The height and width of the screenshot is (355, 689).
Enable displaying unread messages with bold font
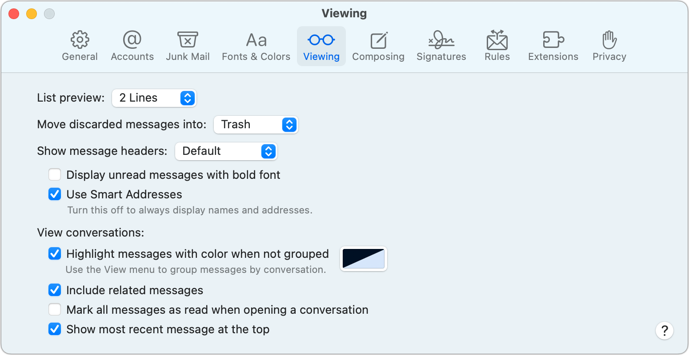pos(54,174)
